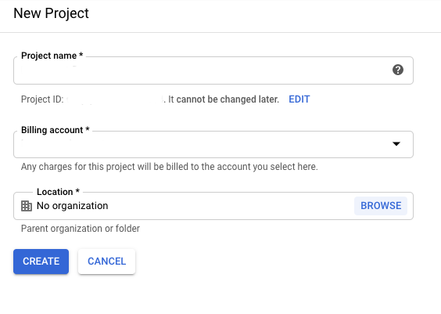Click the divider below New Project heading
Viewport: 441px width, 314px height.
(x=220, y=32)
